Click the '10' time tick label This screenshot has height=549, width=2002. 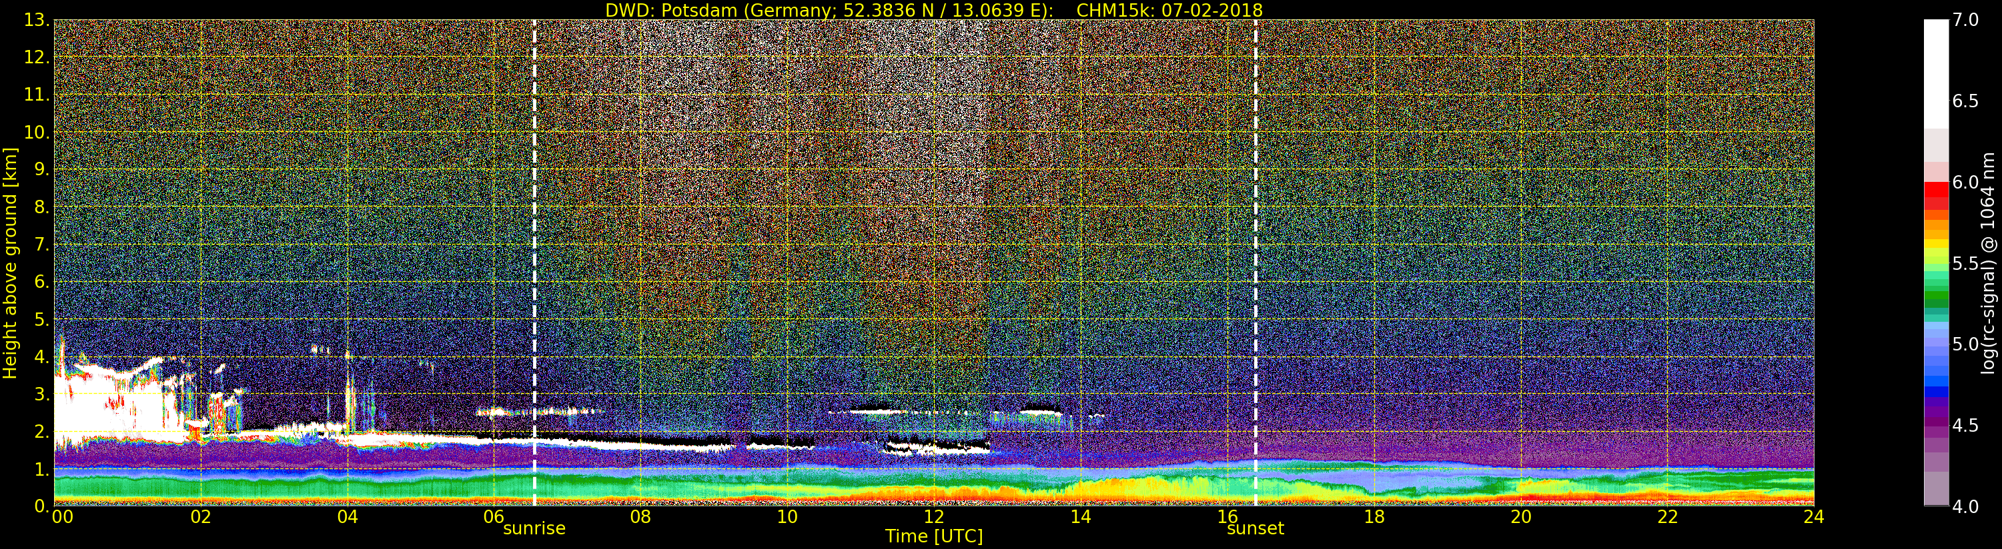tap(787, 516)
